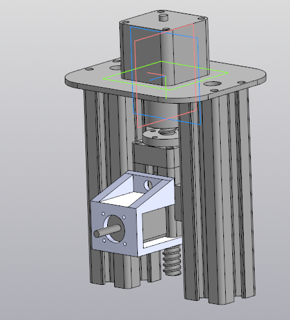The width and height of the screenshot is (290, 320).
Task: Click the motor shaft protruding from the bracket
Action: [x=107, y=231]
